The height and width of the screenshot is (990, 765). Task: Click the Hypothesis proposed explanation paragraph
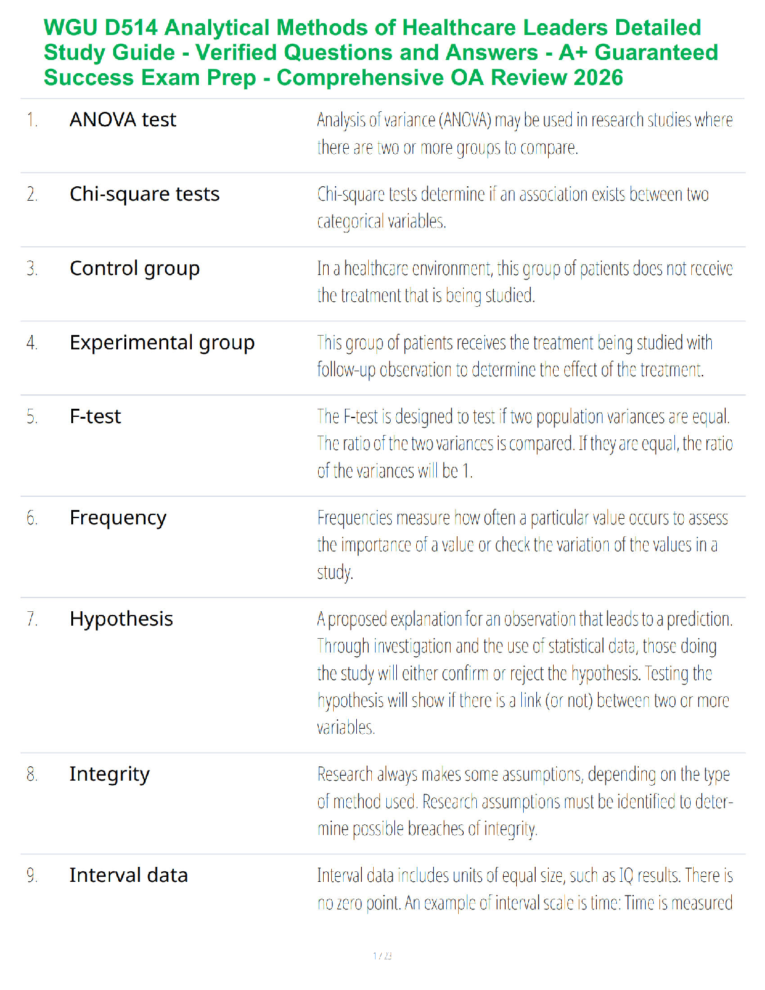click(524, 673)
